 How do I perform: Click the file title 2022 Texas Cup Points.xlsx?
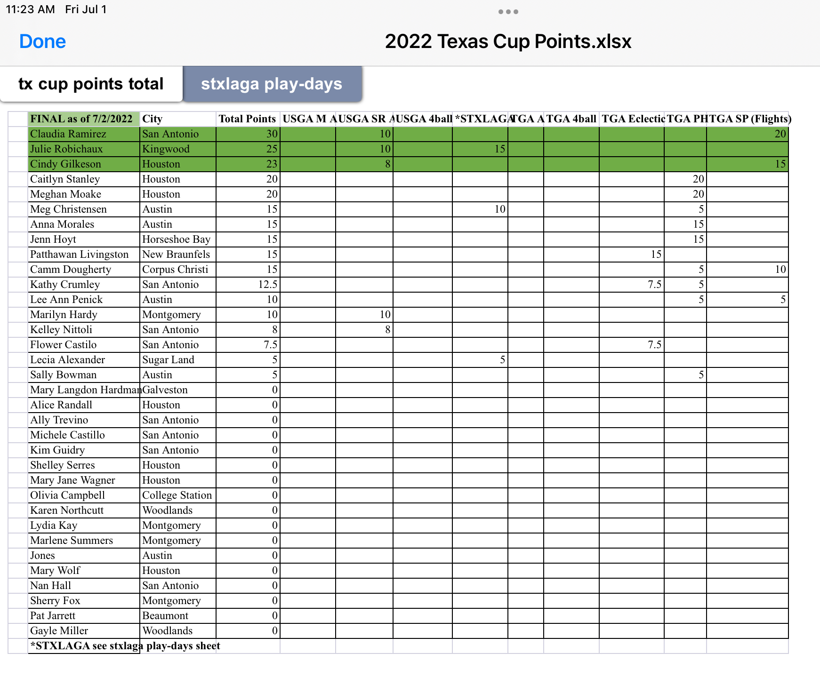pos(508,41)
